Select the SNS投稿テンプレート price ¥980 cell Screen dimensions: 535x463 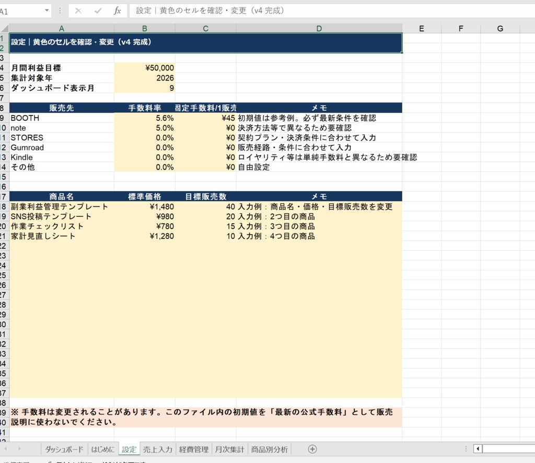(145, 216)
